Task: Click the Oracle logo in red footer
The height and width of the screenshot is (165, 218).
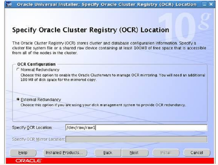Action: pos(29,161)
